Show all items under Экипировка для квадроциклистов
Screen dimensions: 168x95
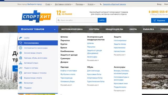click(x=93, y=60)
